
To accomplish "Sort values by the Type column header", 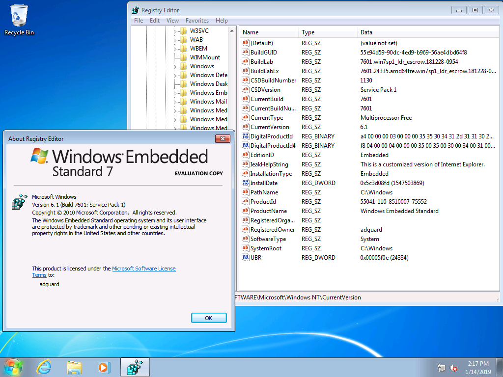I will 328,32.
